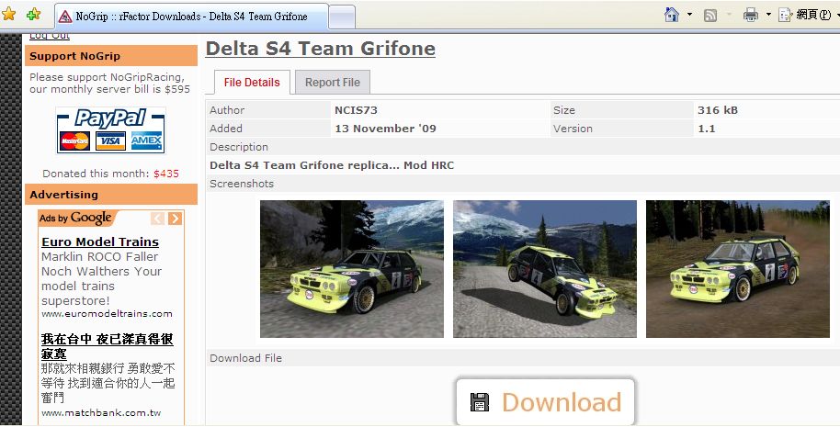Click the Add to Favorites icon
Screen dimensions: 840x427
(34, 15)
